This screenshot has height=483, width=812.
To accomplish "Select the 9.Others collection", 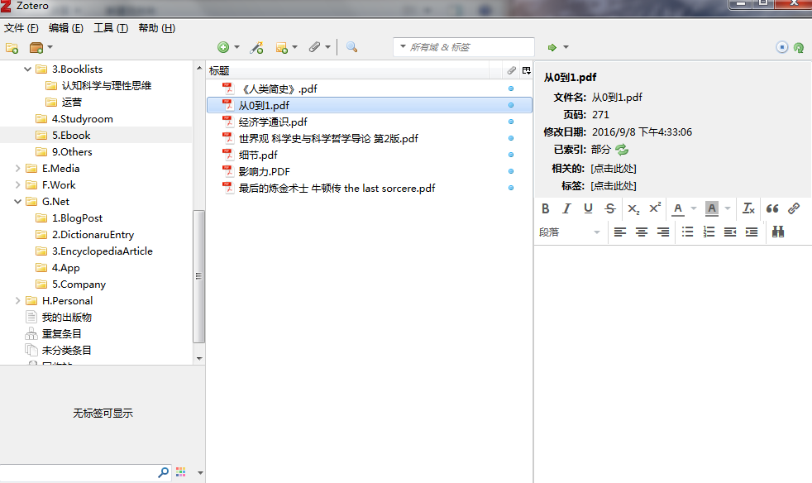I will (x=71, y=152).
